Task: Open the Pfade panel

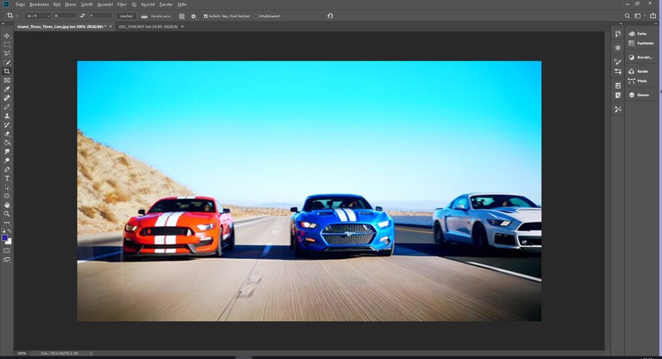Action: pyautogui.click(x=637, y=81)
